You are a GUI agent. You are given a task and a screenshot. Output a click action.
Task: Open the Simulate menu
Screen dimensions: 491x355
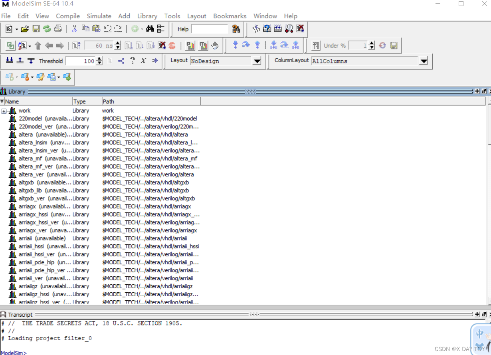(x=99, y=16)
